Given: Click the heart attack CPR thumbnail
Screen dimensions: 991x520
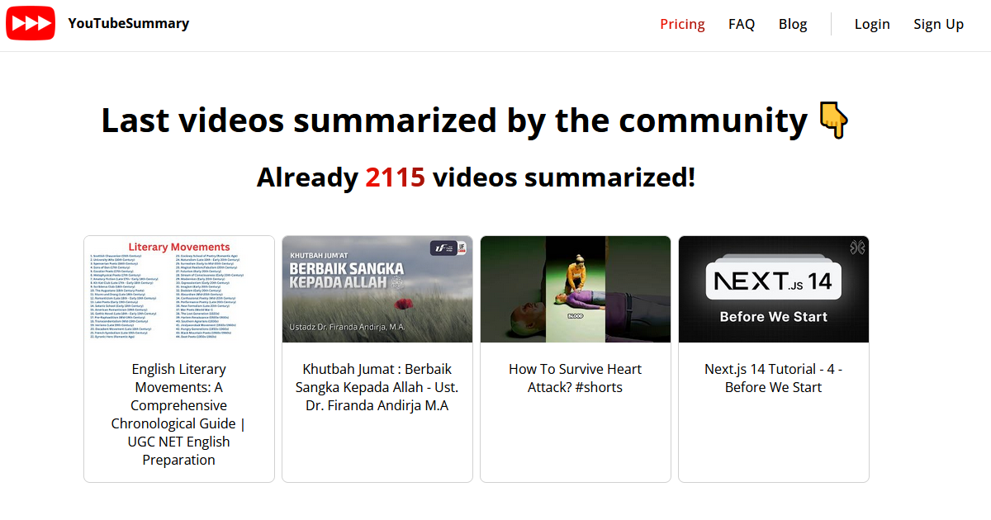Looking at the screenshot, I should tap(575, 289).
